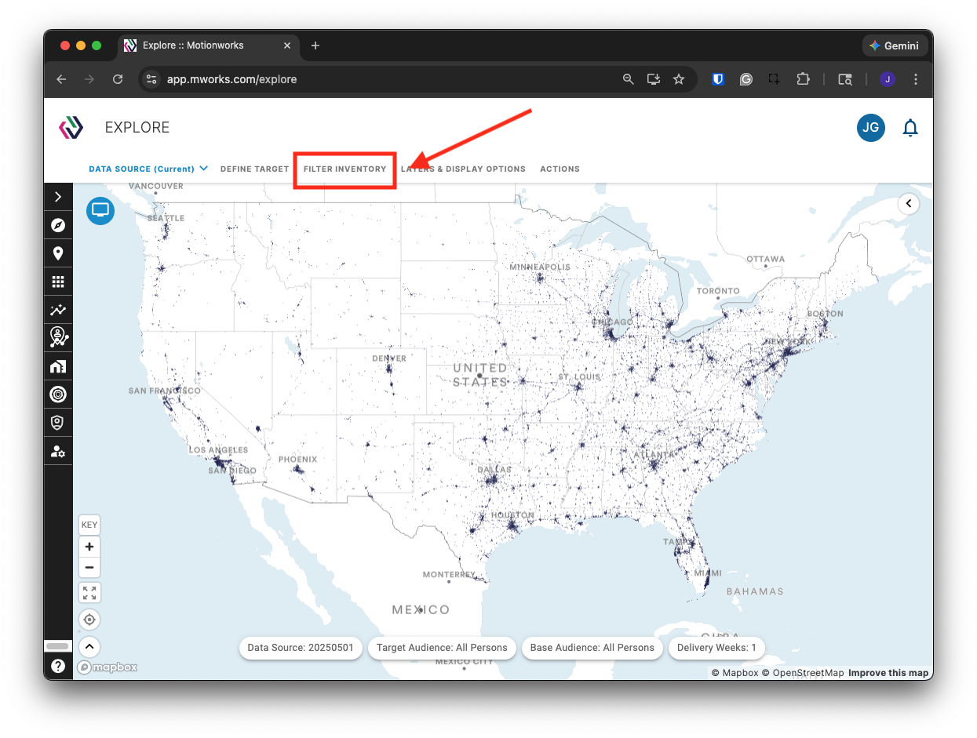Image resolution: width=977 pixels, height=738 pixels.
Task: Open the FILTER INVENTORY menu
Action: click(x=345, y=169)
